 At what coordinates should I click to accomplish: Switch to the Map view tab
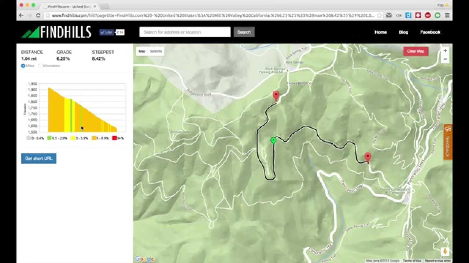[142, 51]
